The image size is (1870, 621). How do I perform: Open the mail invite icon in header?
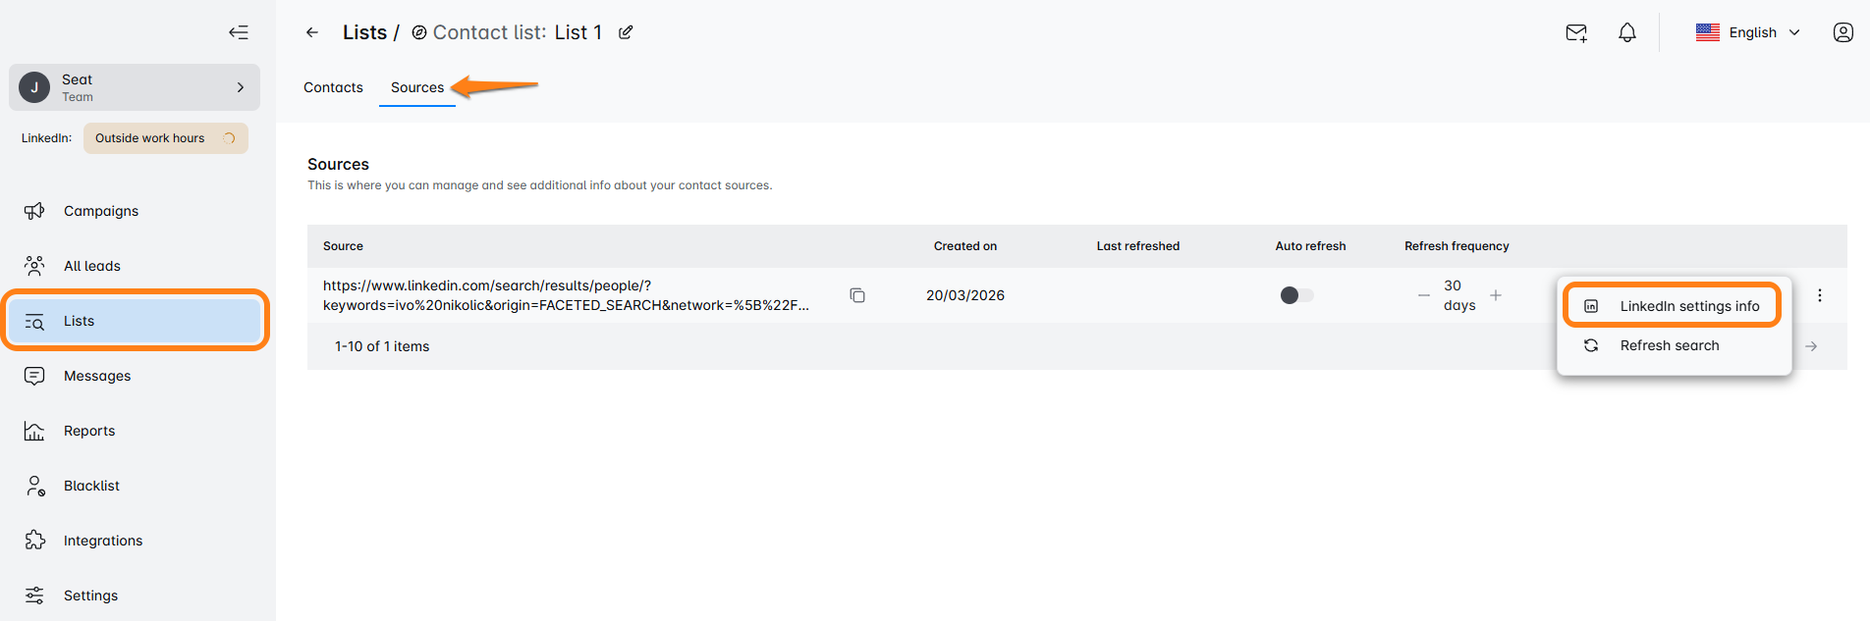(1576, 32)
